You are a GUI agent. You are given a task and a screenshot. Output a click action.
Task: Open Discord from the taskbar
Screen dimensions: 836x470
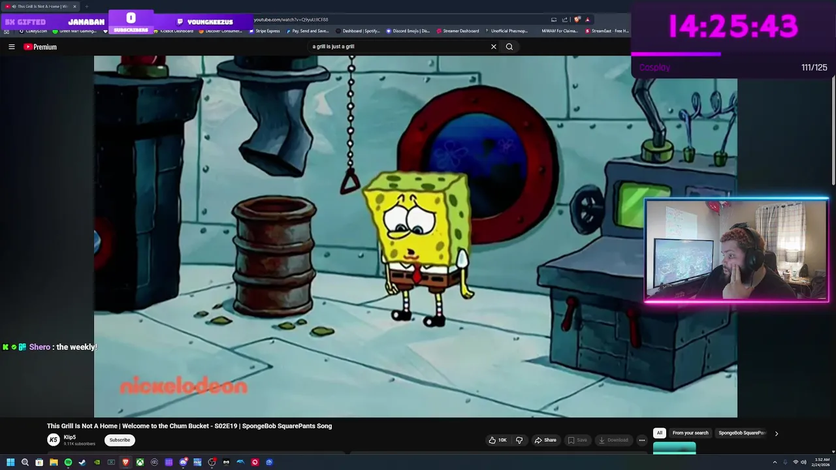click(184, 462)
